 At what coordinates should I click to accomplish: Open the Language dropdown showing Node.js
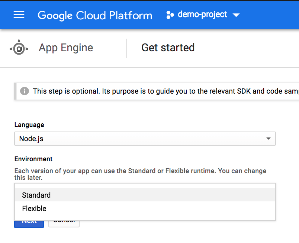(145, 139)
